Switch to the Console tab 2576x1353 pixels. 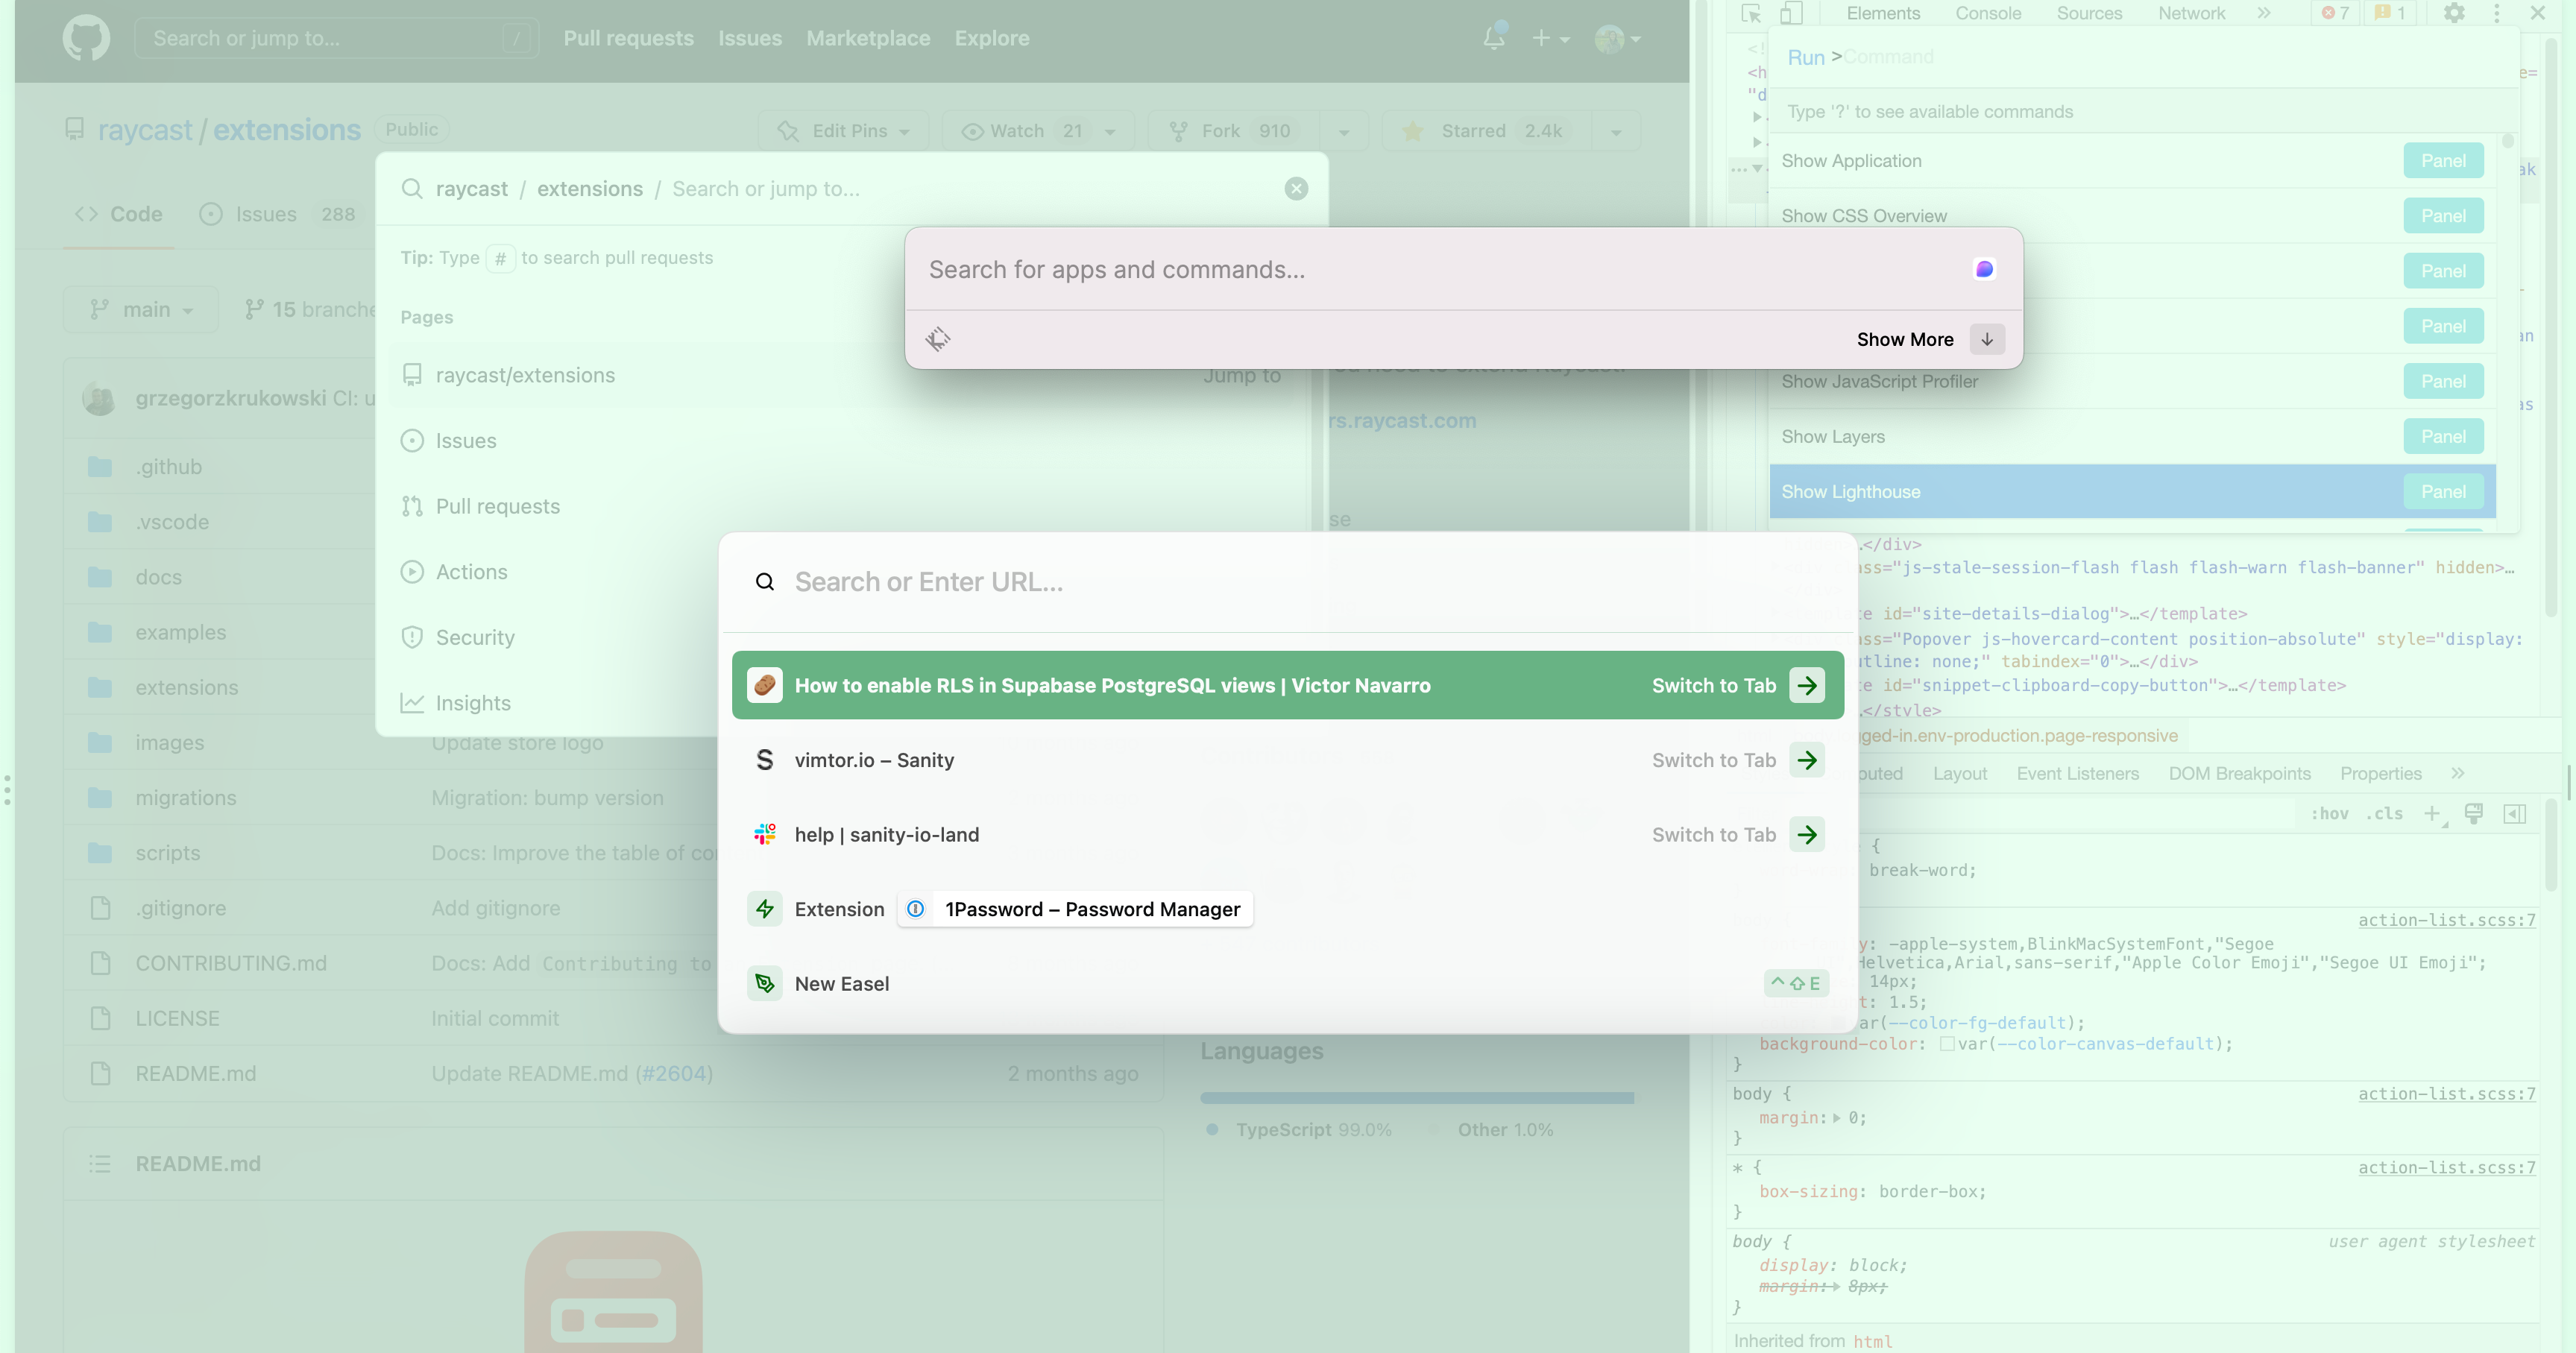(1987, 13)
